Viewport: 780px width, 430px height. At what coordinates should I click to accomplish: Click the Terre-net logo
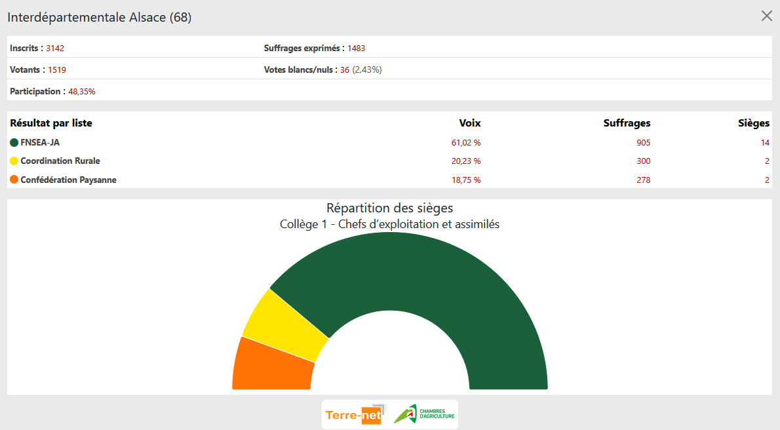coord(354,415)
